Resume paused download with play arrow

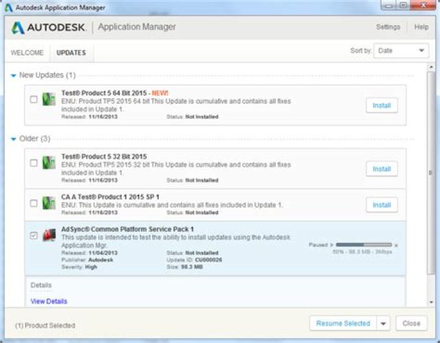(x=332, y=245)
